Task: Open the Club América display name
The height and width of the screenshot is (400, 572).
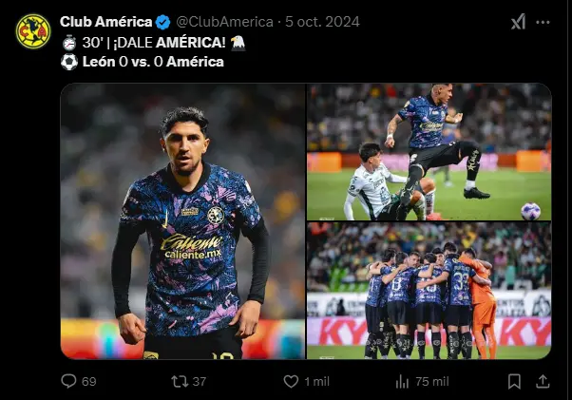Action: (105, 22)
